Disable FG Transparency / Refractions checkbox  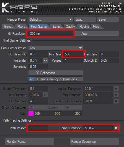tap(31, 79)
